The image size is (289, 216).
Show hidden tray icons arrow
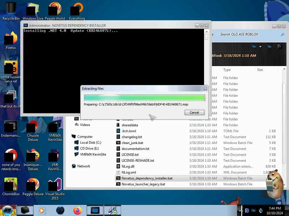pos(240,211)
